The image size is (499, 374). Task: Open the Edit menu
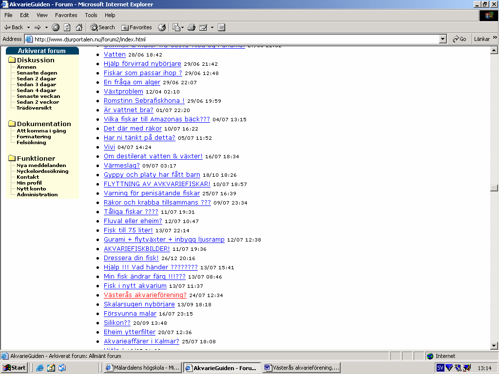[24, 15]
